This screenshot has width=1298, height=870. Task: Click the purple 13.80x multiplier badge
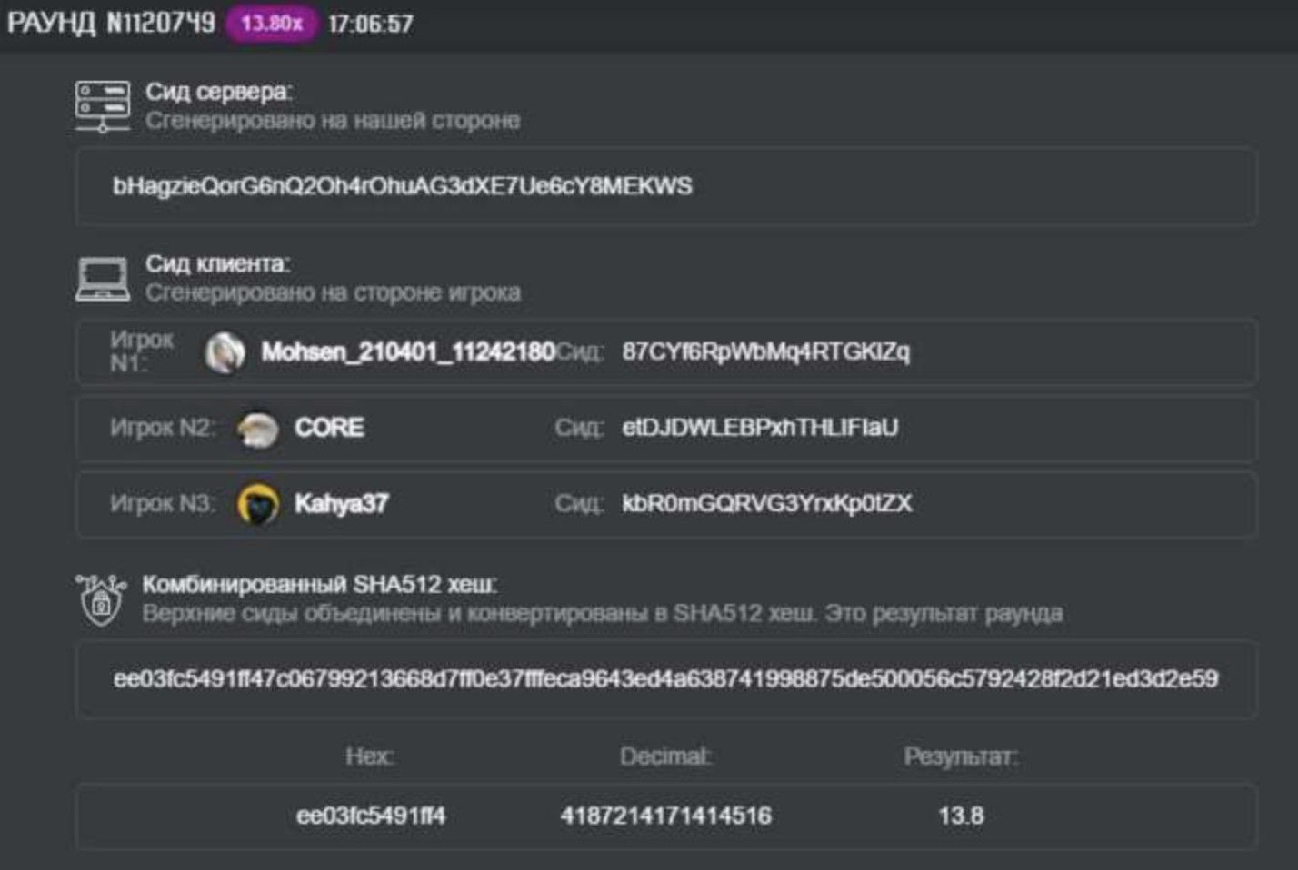[x=272, y=23]
